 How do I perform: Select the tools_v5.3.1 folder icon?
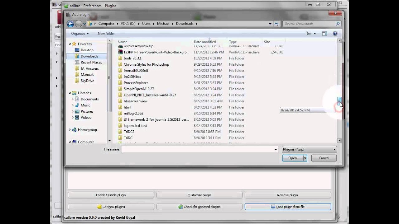pyautogui.click(x=120, y=58)
